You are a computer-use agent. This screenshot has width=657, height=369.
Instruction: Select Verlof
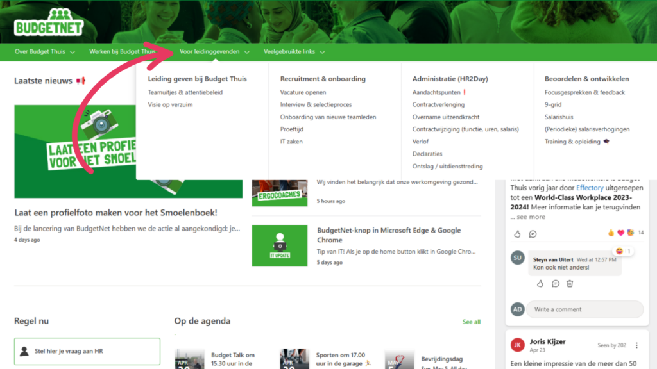pos(420,142)
